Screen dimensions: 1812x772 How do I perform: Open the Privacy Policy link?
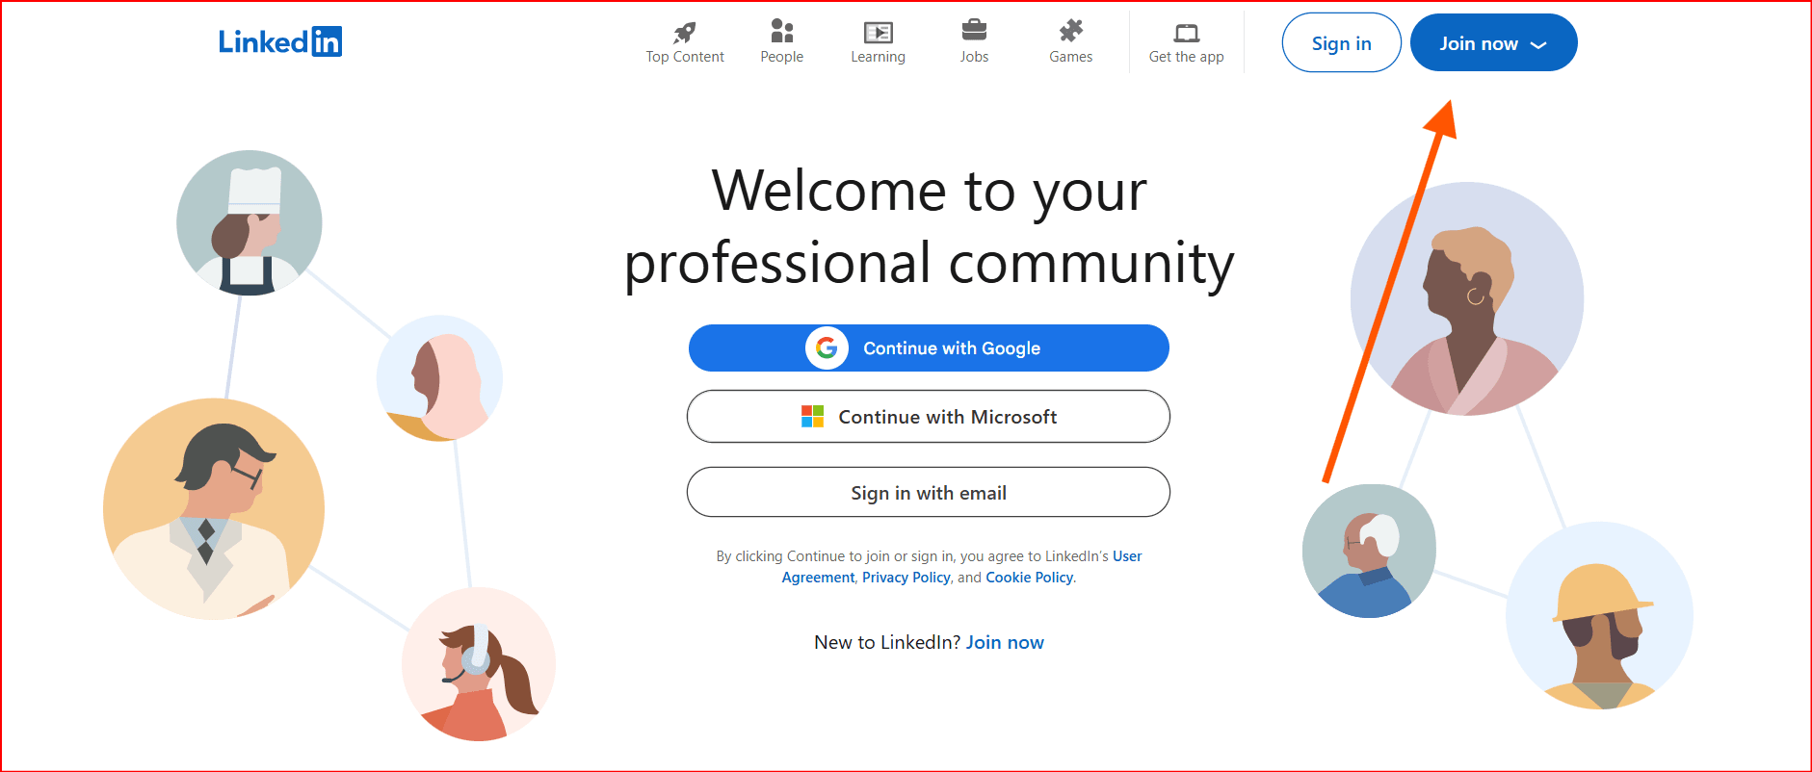coord(906,578)
